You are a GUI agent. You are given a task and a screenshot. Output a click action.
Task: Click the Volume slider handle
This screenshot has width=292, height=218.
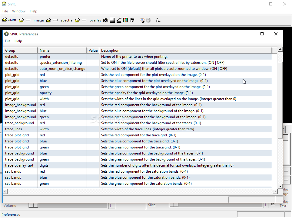[x=33, y=205]
